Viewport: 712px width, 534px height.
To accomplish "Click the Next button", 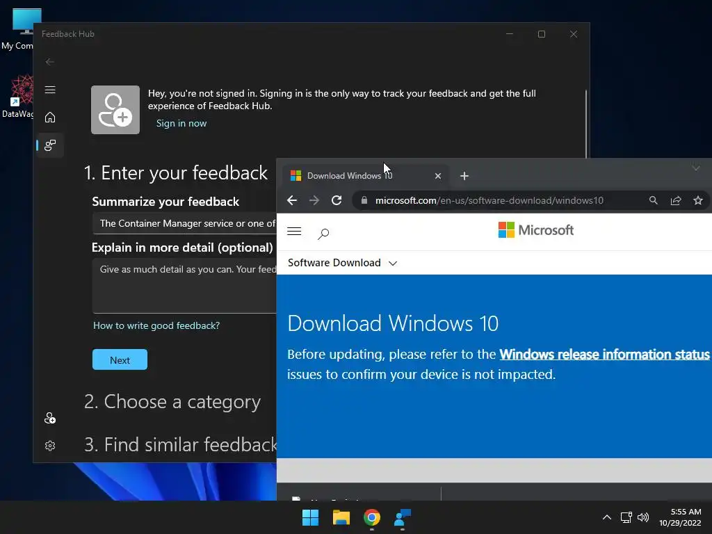I will [120, 359].
